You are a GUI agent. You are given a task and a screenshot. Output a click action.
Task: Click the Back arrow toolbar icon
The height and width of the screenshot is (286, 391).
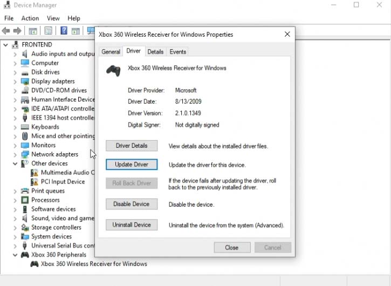point(6,31)
